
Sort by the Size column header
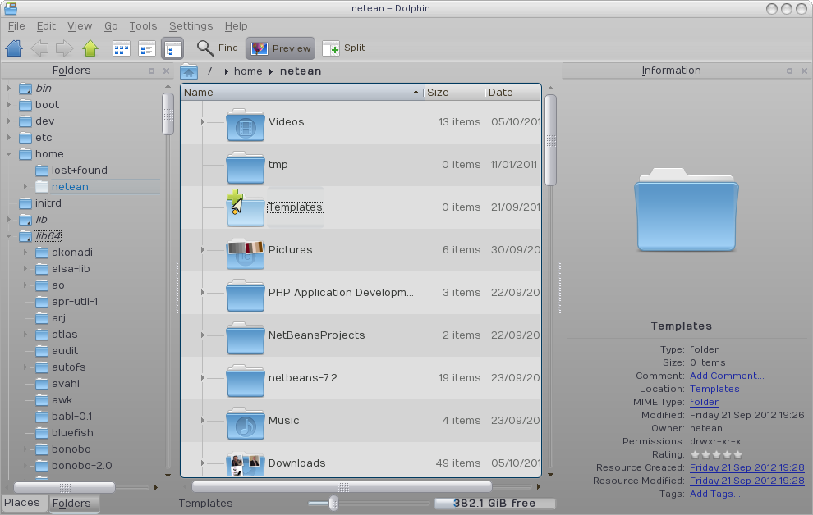click(x=454, y=93)
